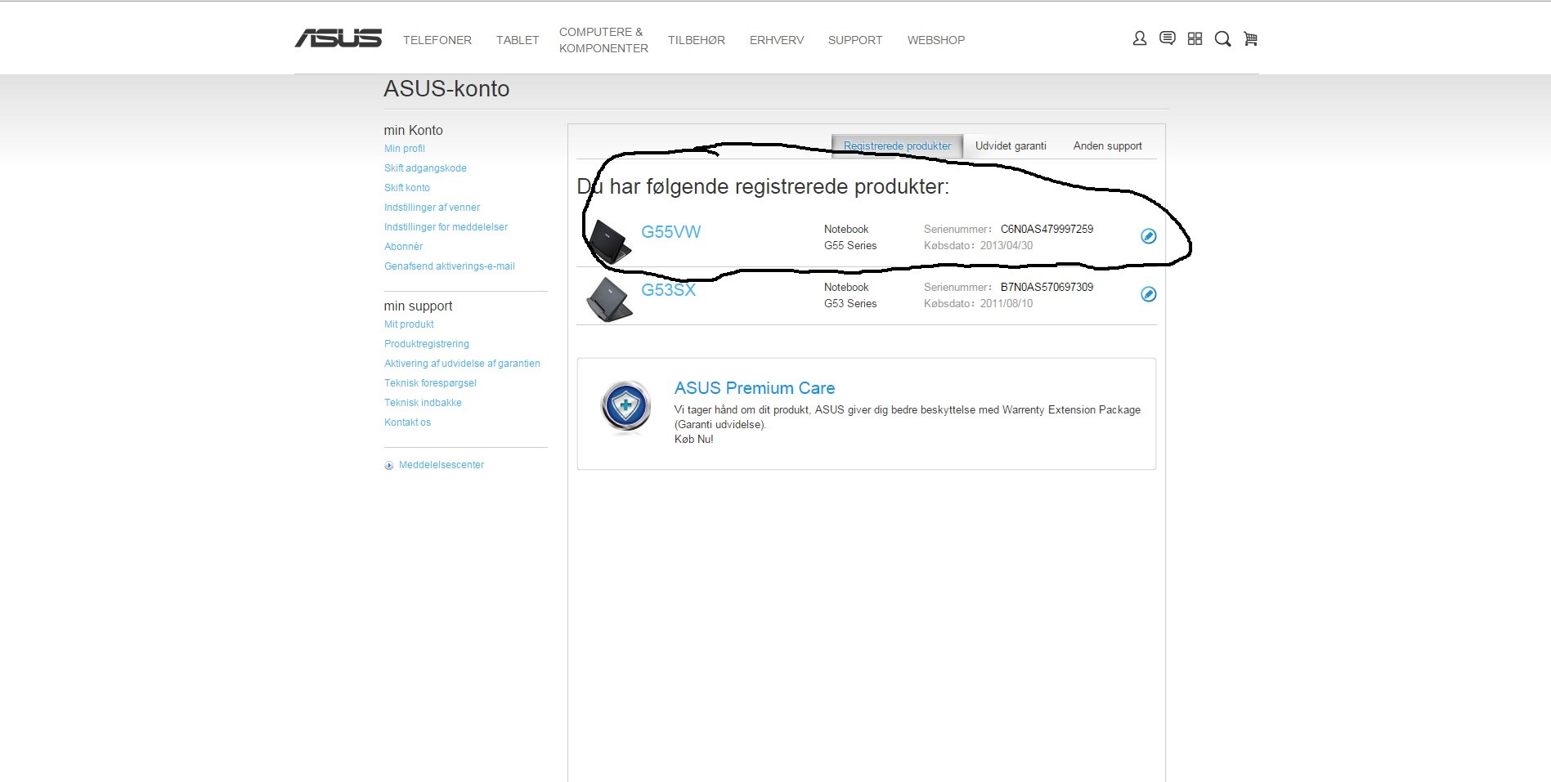Click the ASUS Premium Care shield icon

(x=625, y=406)
